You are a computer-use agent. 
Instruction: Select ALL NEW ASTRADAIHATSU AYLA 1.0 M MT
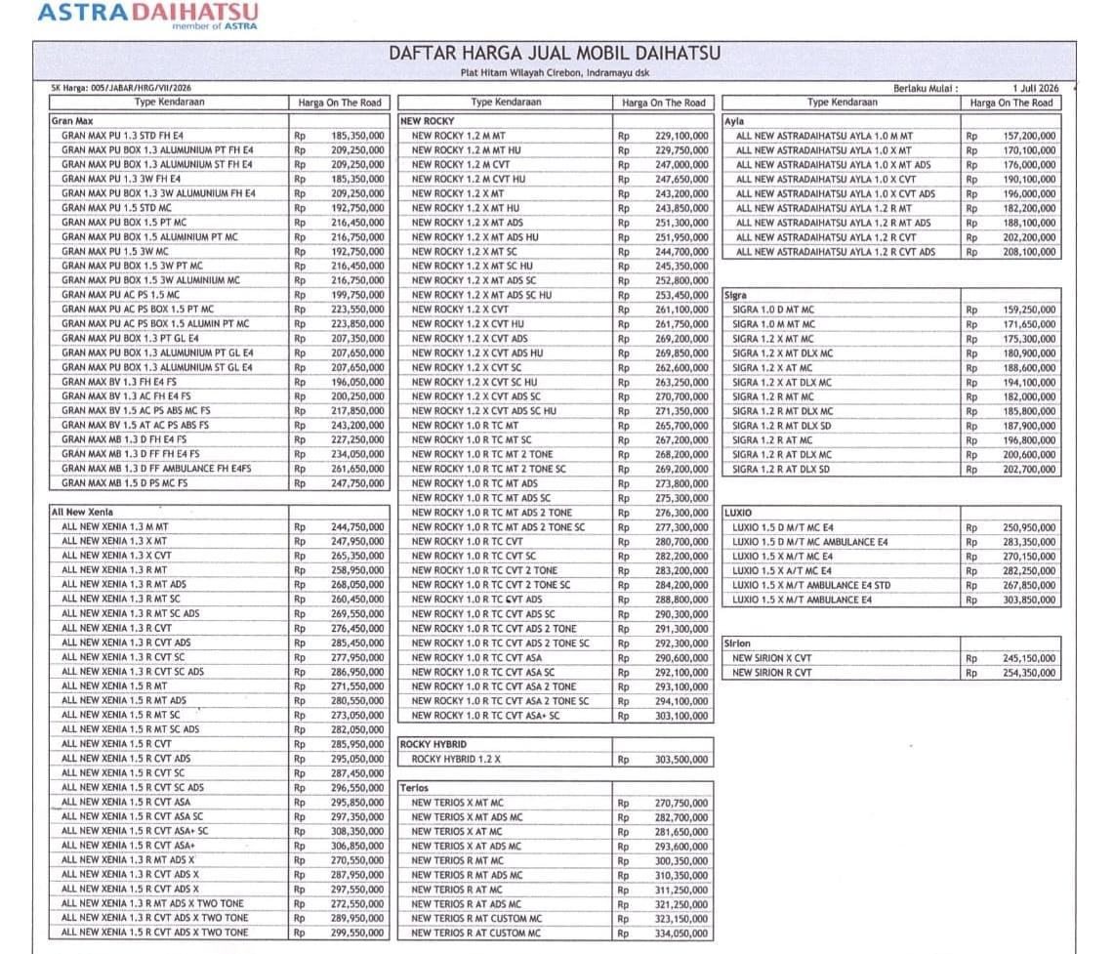[892, 136]
